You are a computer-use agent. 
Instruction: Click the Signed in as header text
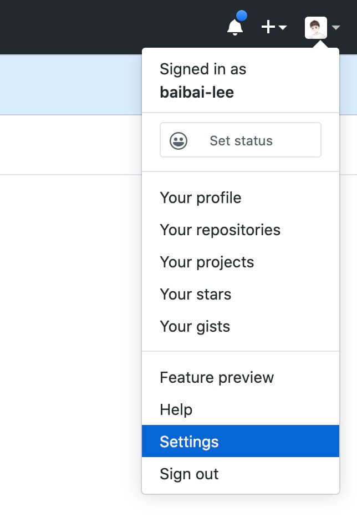203,69
